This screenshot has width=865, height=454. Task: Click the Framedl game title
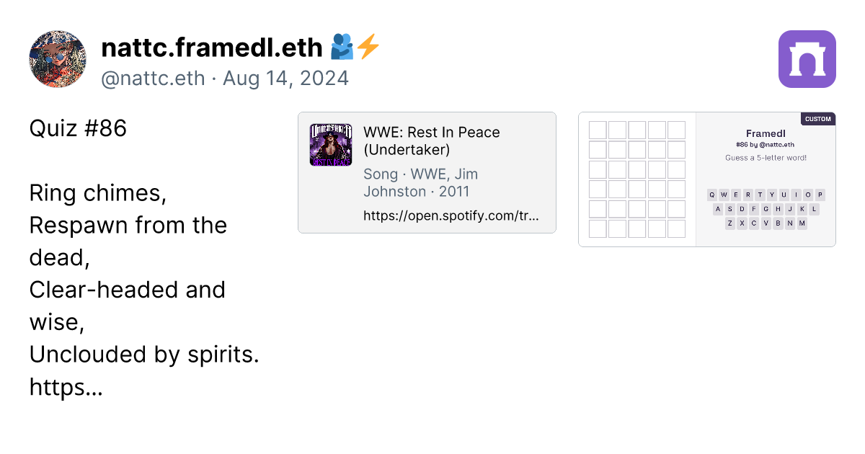pos(766,133)
